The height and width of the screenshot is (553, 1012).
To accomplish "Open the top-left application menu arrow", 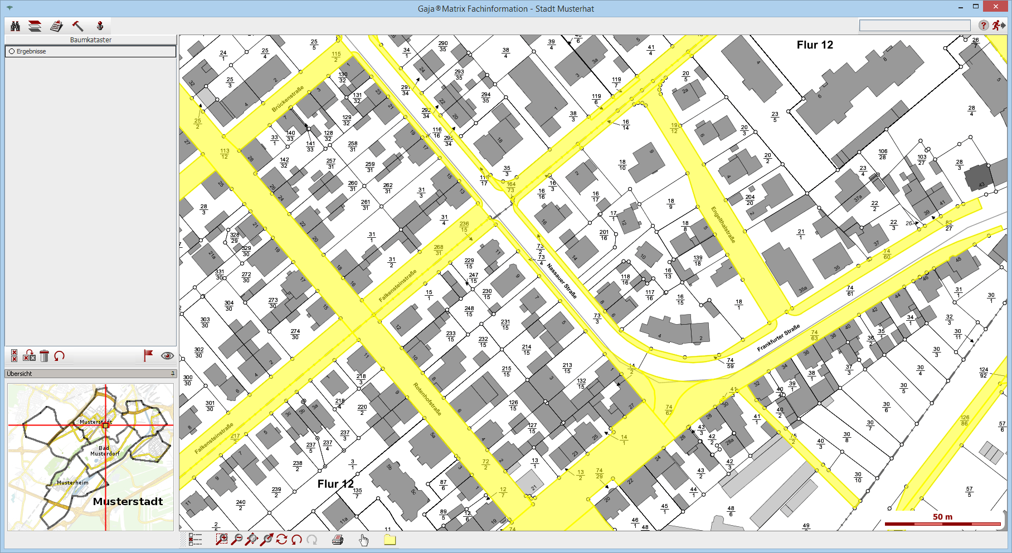I will [9, 8].
